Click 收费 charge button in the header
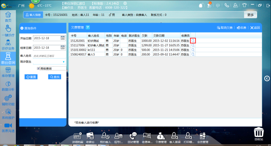The height and width of the screenshot is (146, 271). click(x=241, y=28)
